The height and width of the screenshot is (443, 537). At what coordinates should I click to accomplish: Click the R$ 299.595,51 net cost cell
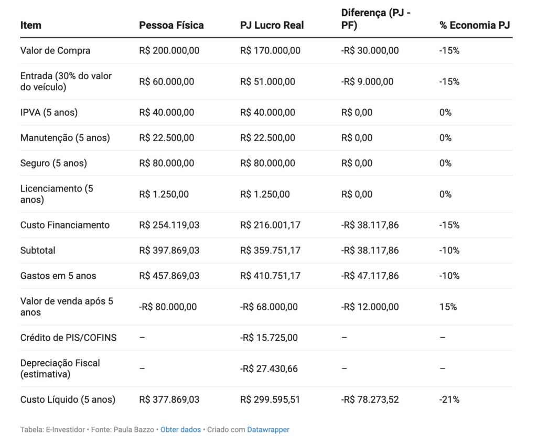pyautogui.click(x=270, y=399)
